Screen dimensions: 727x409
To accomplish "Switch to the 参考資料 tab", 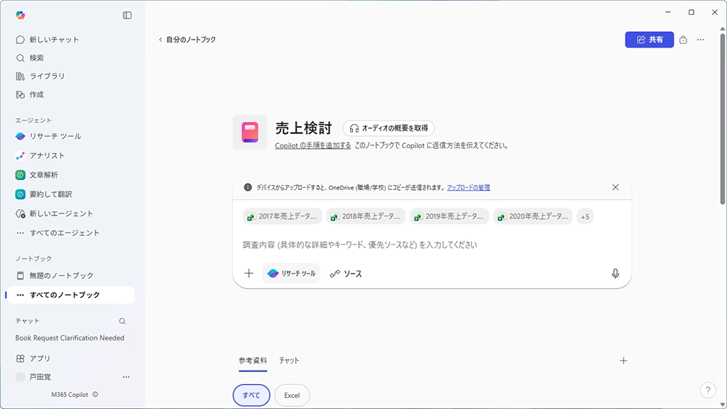I will coord(253,360).
